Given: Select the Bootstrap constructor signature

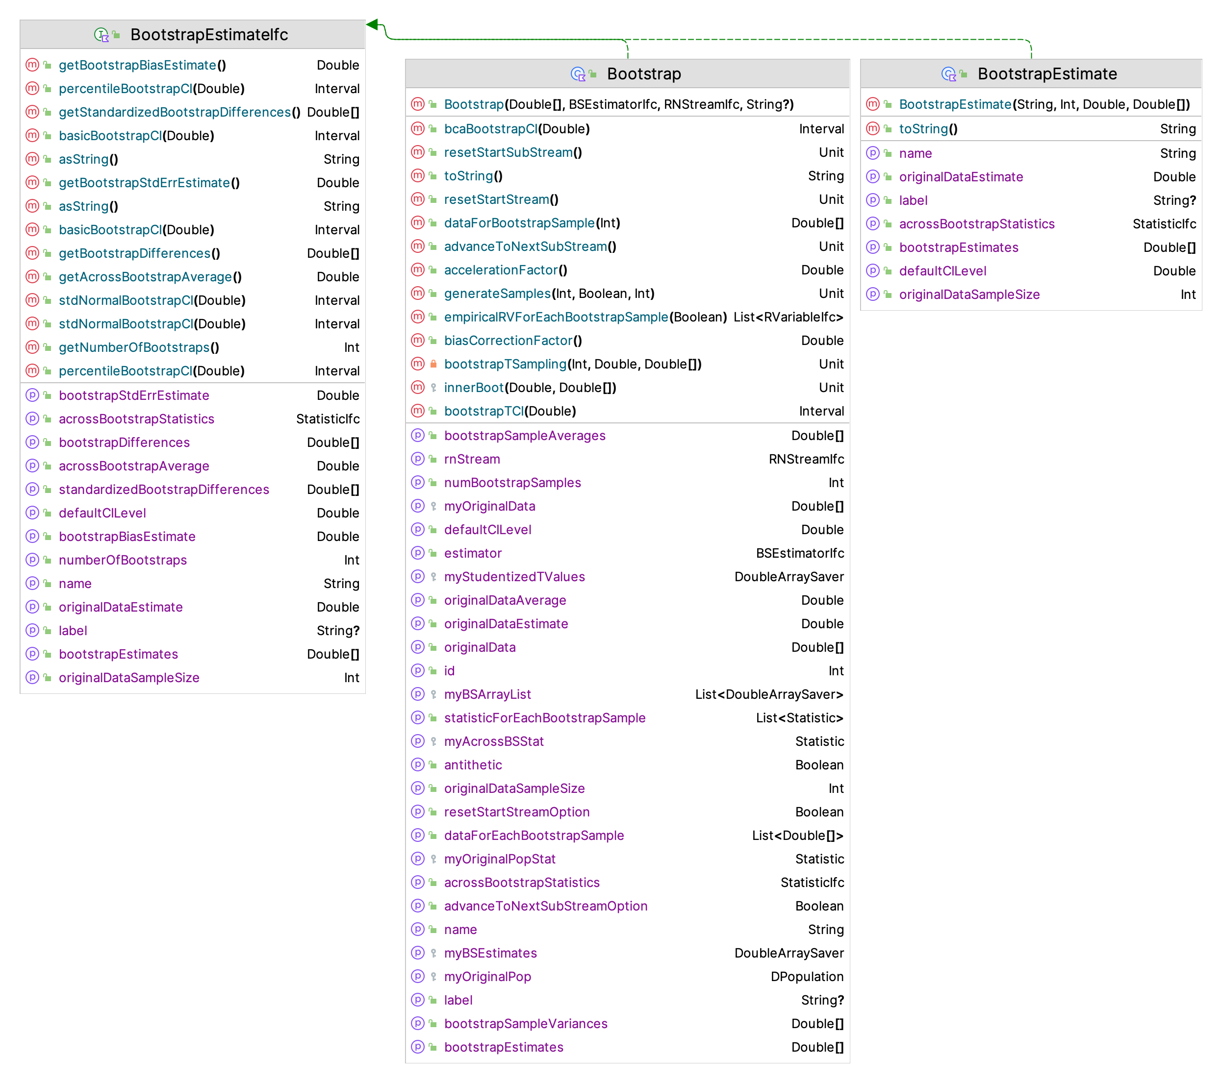Looking at the screenshot, I should pyautogui.click(x=619, y=104).
